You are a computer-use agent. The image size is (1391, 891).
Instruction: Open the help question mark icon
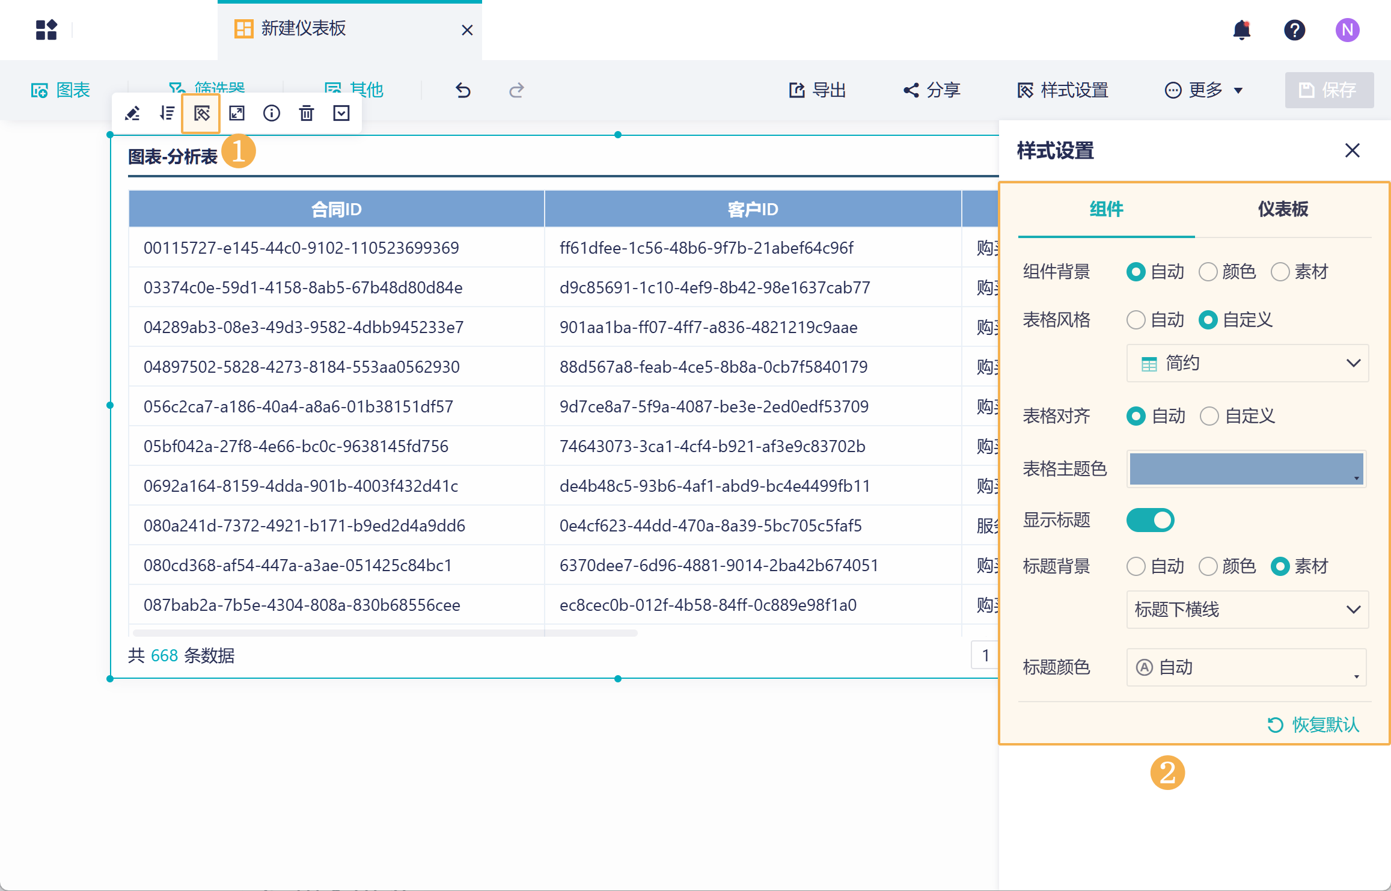tap(1294, 29)
